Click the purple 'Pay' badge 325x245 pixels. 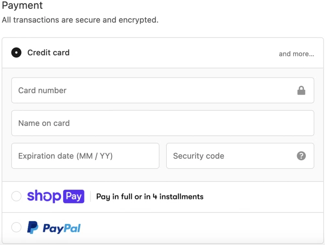[74, 197]
